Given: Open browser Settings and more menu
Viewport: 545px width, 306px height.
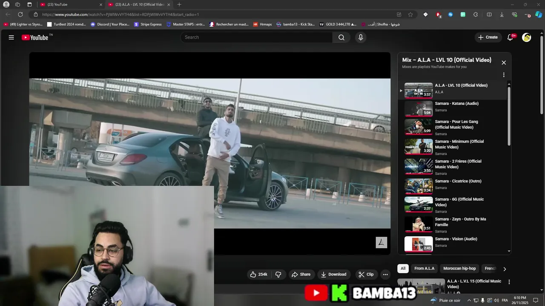Looking at the screenshot, I should point(528,14).
